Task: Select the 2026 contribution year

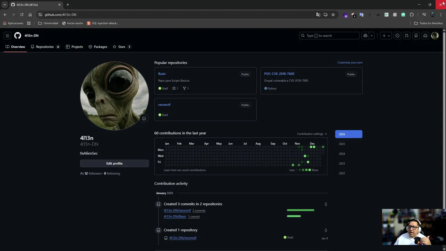Action: tap(348, 134)
